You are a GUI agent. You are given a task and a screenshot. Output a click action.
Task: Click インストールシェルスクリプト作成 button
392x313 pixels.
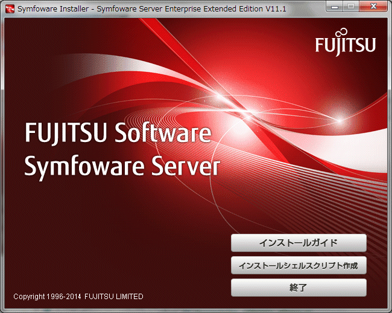click(x=299, y=265)
